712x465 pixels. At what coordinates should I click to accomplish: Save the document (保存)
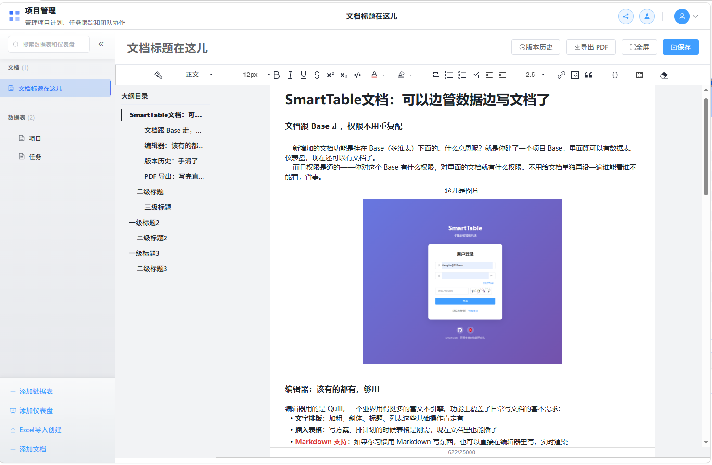click(x=681, y=47)
